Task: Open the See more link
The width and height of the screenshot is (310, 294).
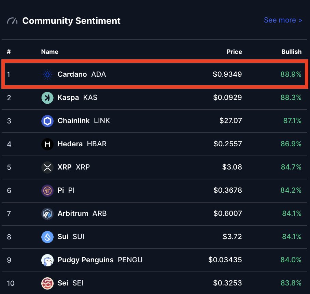Action: point(283,20)
